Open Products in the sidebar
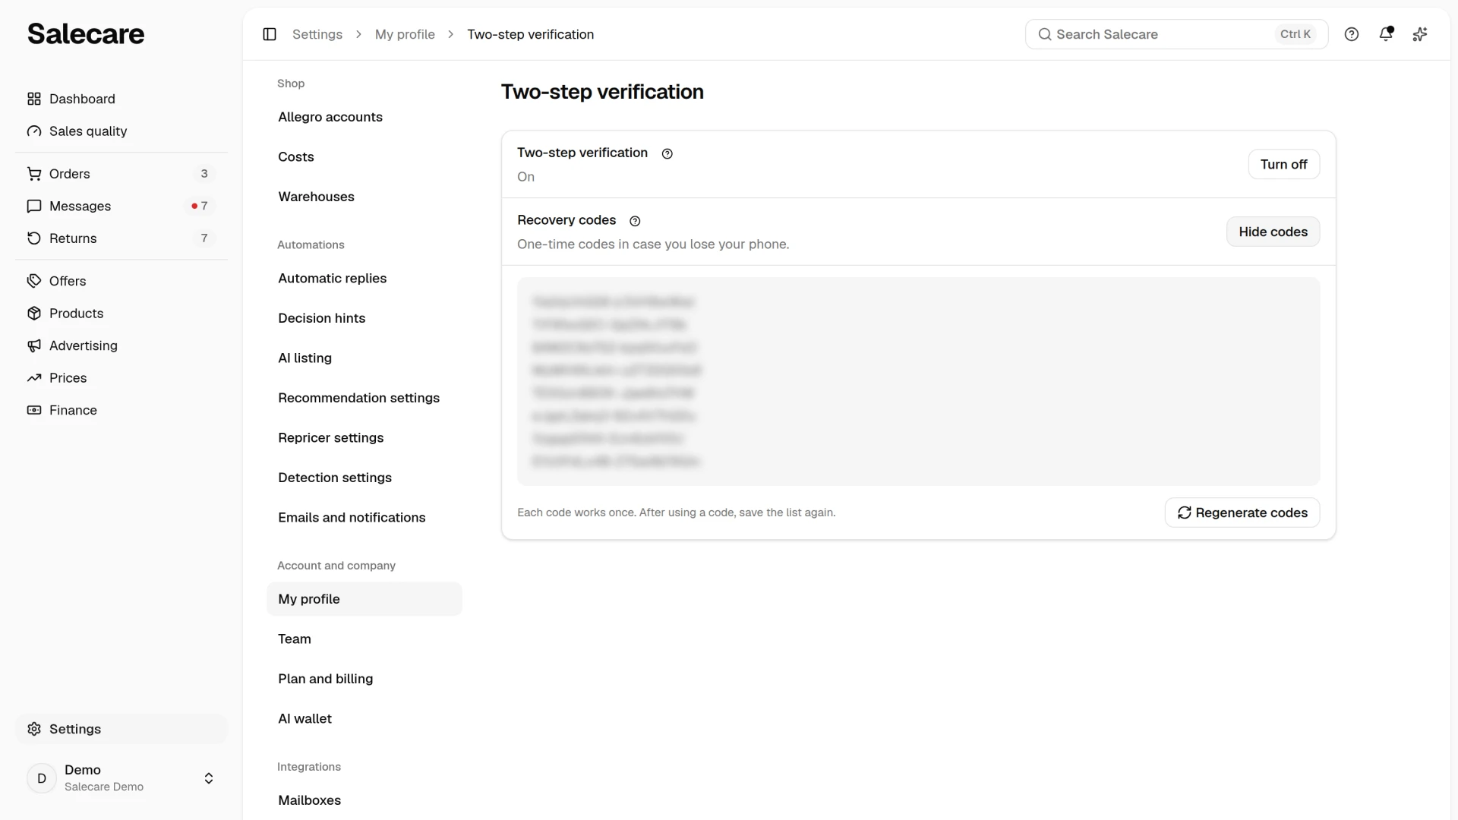The height and width of the screenshot is (820, 1458). pyautogui.click(x=121, y=314)
